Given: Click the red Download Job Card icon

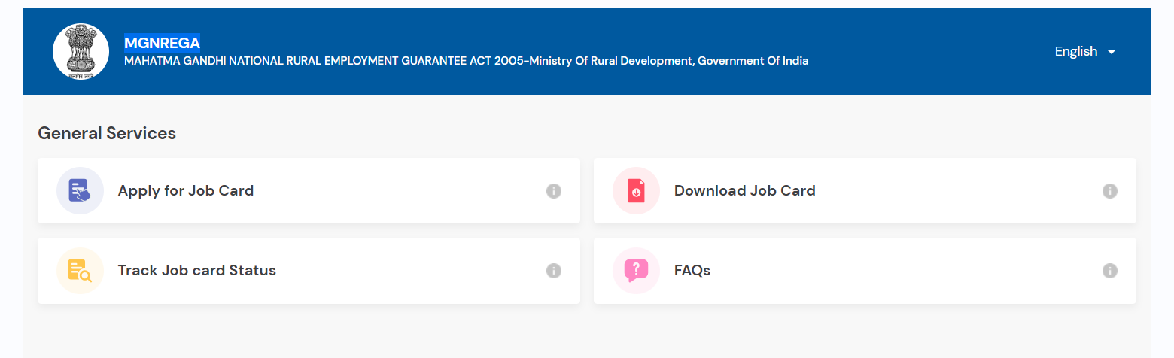Looking at the screenshot, I should [x=636, y=190].
